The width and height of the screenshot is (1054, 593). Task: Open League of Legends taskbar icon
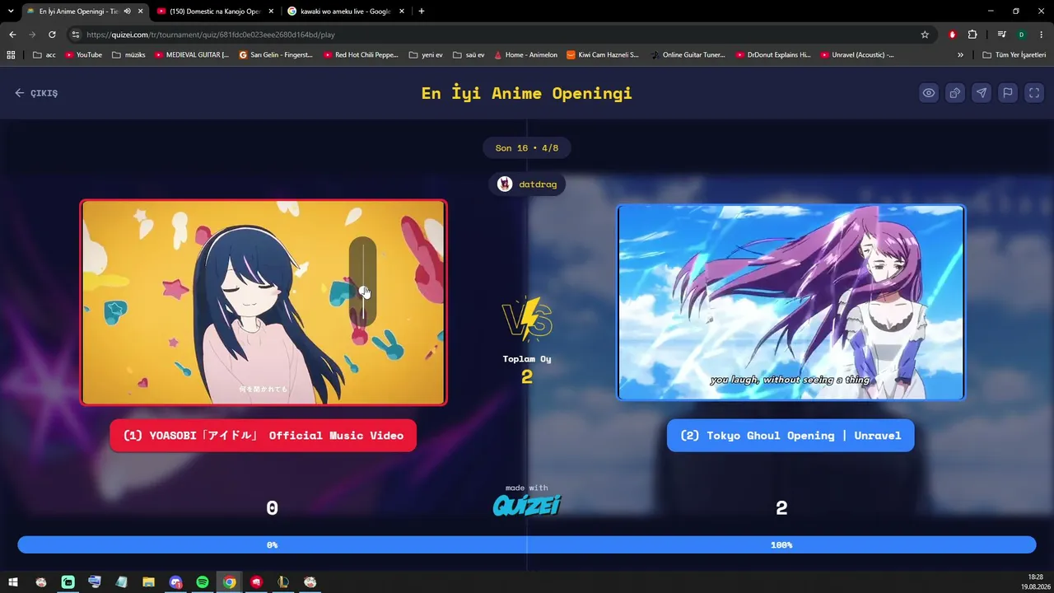283,582
